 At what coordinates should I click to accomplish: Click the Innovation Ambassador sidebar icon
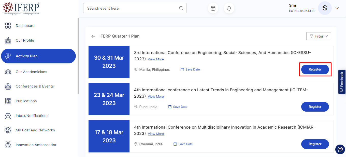click(x=8, y=145)
